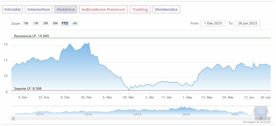Switch to the Interactiva tab

[x=39, y=10]
